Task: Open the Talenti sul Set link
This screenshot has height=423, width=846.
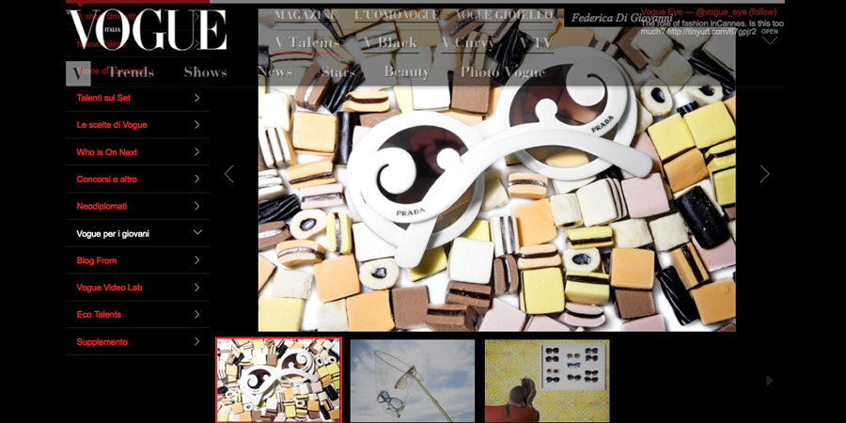Action: (103, 98)
